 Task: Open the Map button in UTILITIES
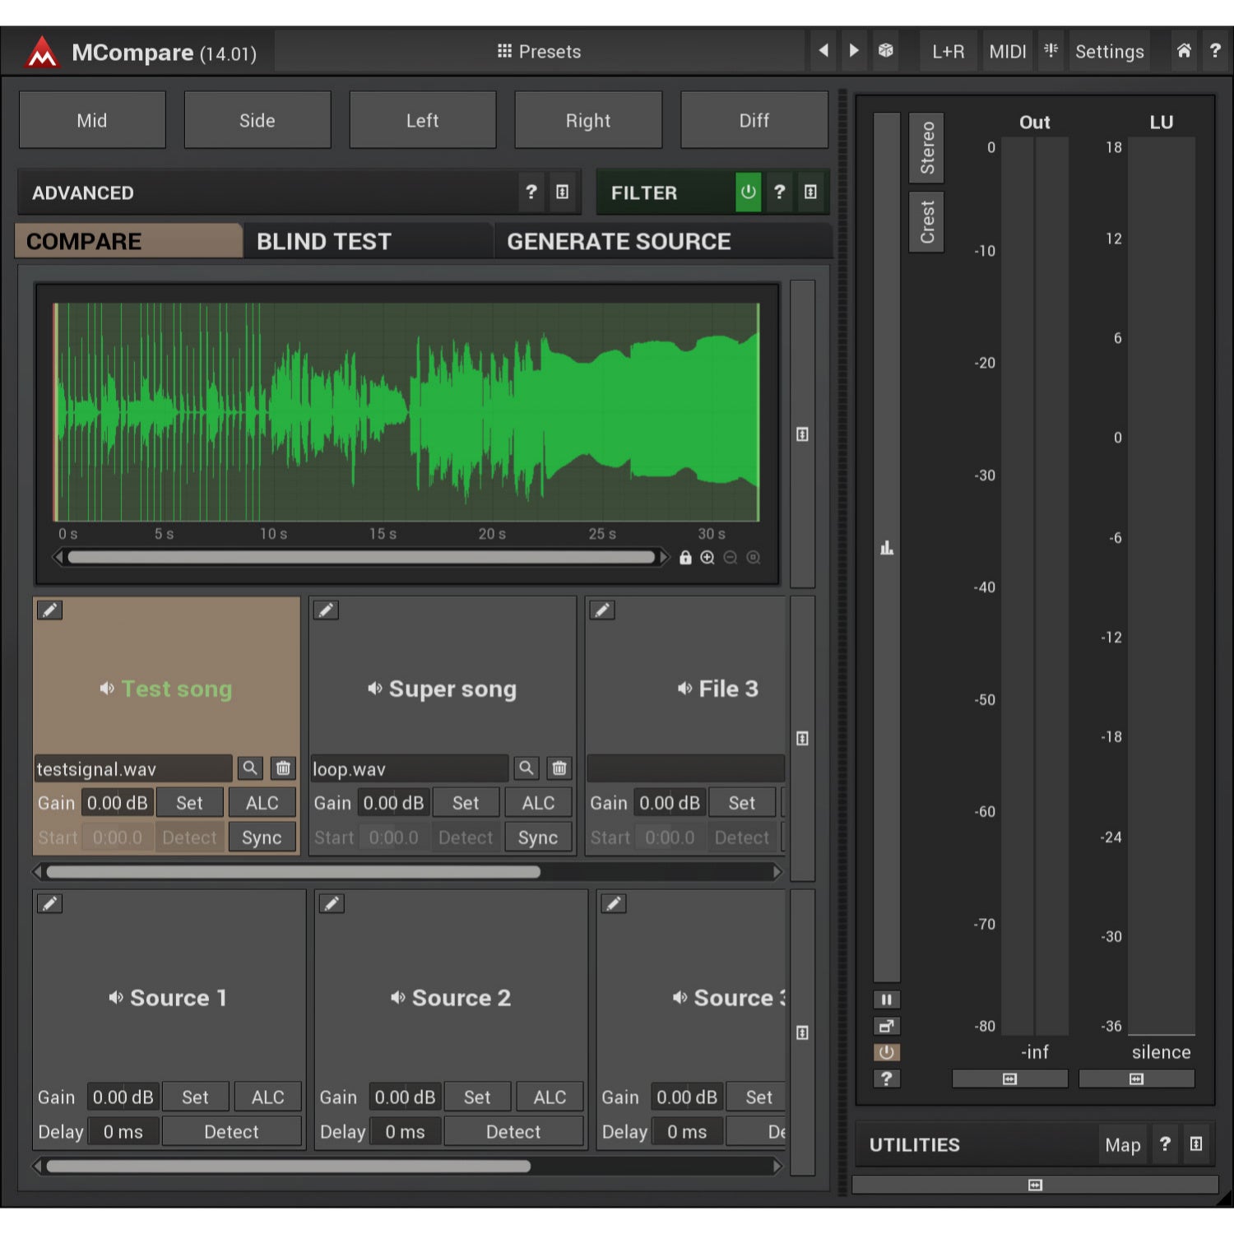(1123, 1145)
